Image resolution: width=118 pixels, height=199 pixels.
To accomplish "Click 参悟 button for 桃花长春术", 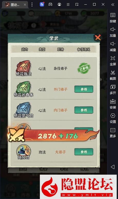I will pyautogui.click(x=84, y=89).
